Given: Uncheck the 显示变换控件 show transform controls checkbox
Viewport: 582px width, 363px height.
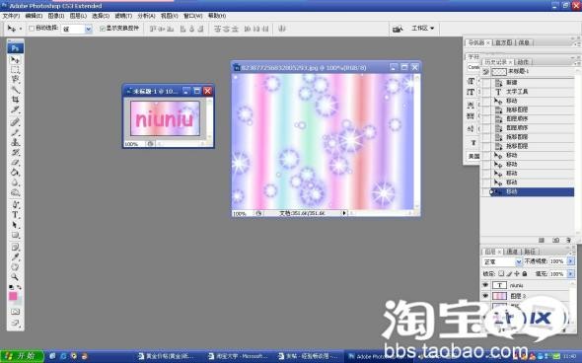Looking at the screenshot, I should point(103,29).
